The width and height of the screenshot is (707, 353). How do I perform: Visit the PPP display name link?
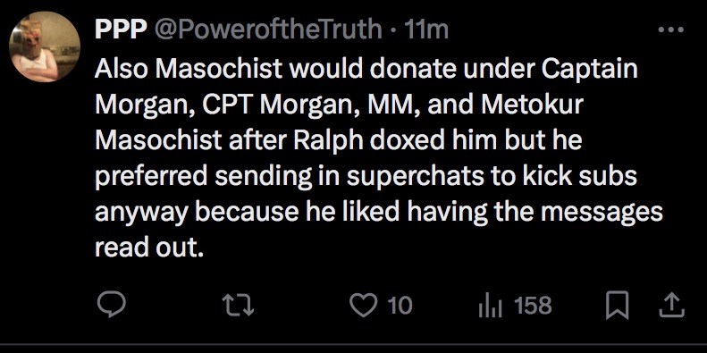121,29
